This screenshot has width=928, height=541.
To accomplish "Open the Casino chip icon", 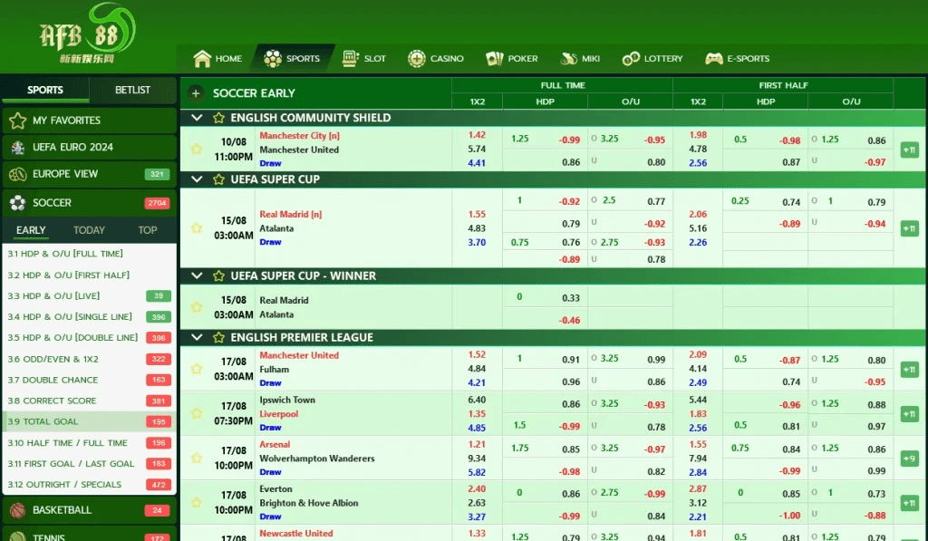I will (417, 59).
